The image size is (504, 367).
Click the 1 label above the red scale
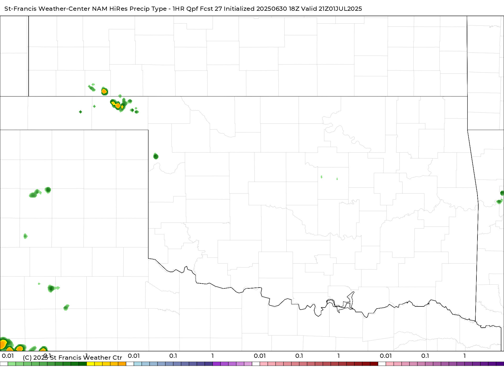coord(339,356)
